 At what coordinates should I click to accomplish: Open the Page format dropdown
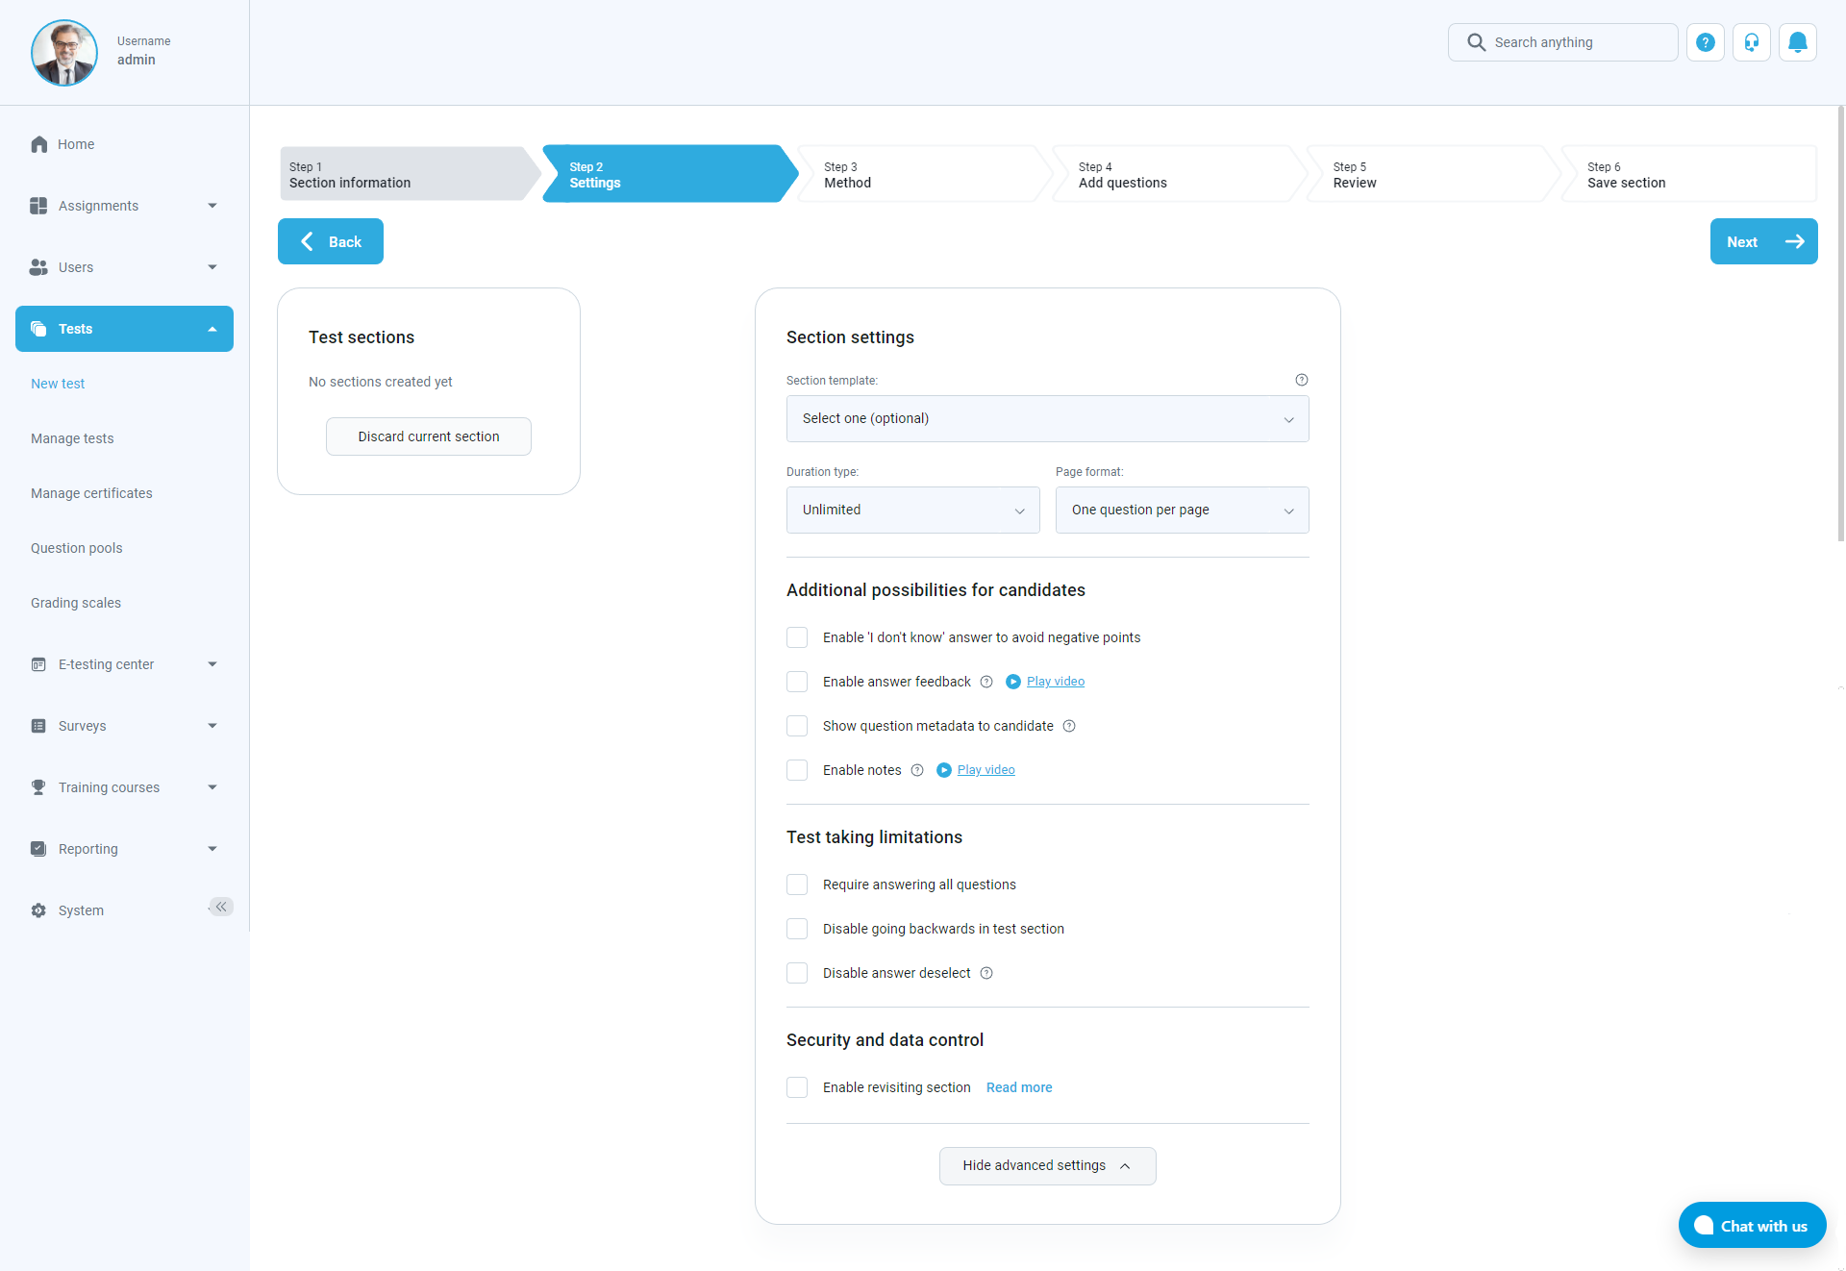click(x=1182, y=510)
